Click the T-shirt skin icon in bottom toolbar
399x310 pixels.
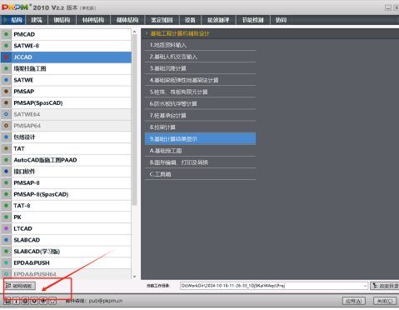tap(52, 301)
